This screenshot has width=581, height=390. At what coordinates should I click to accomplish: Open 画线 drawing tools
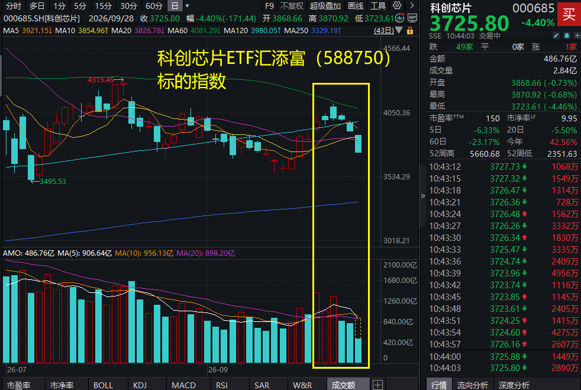[356, 6]
